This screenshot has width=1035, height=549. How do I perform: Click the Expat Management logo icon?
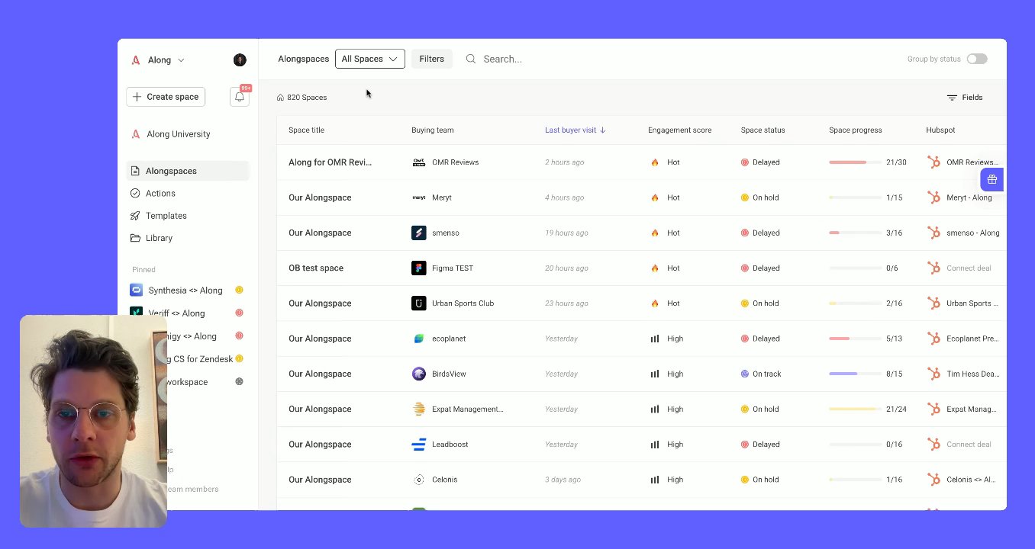pos(418,409)
